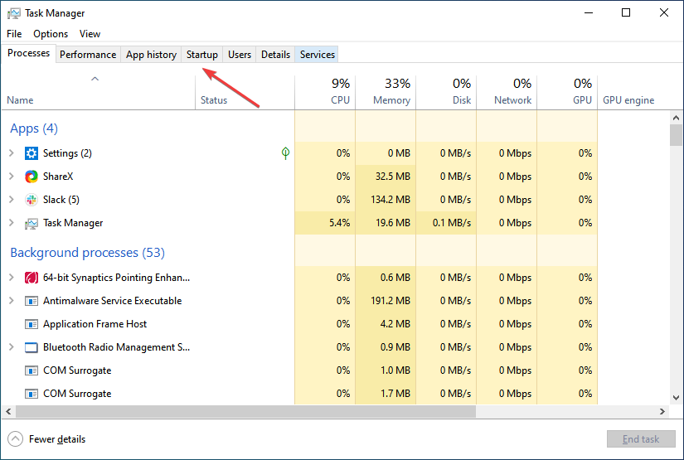This screenshot has height=460, width=684.
Task: Click the 5.4% CPU value
Action: [x=339, y=223]
